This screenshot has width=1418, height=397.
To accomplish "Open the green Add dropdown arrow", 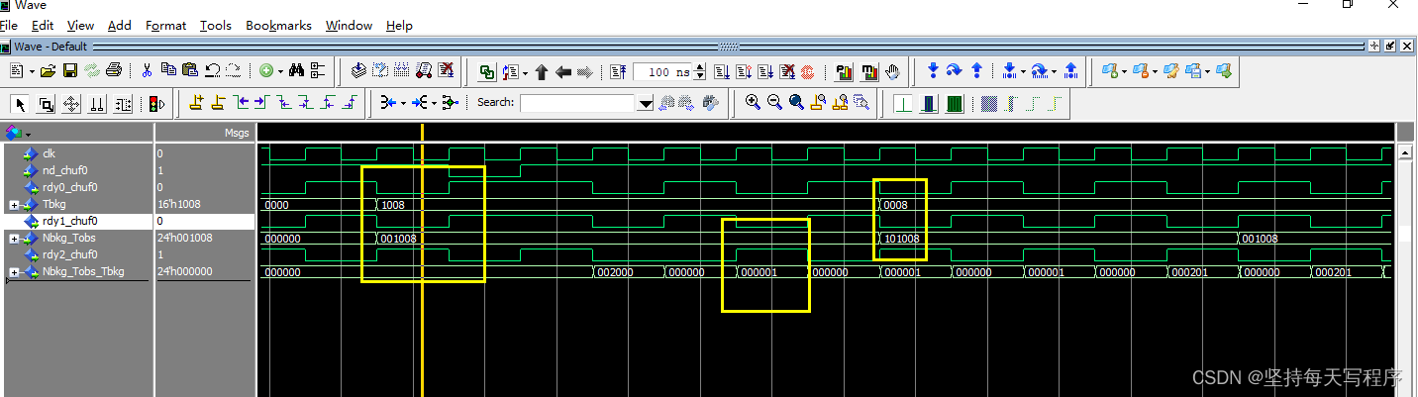I will click(279, 71).
